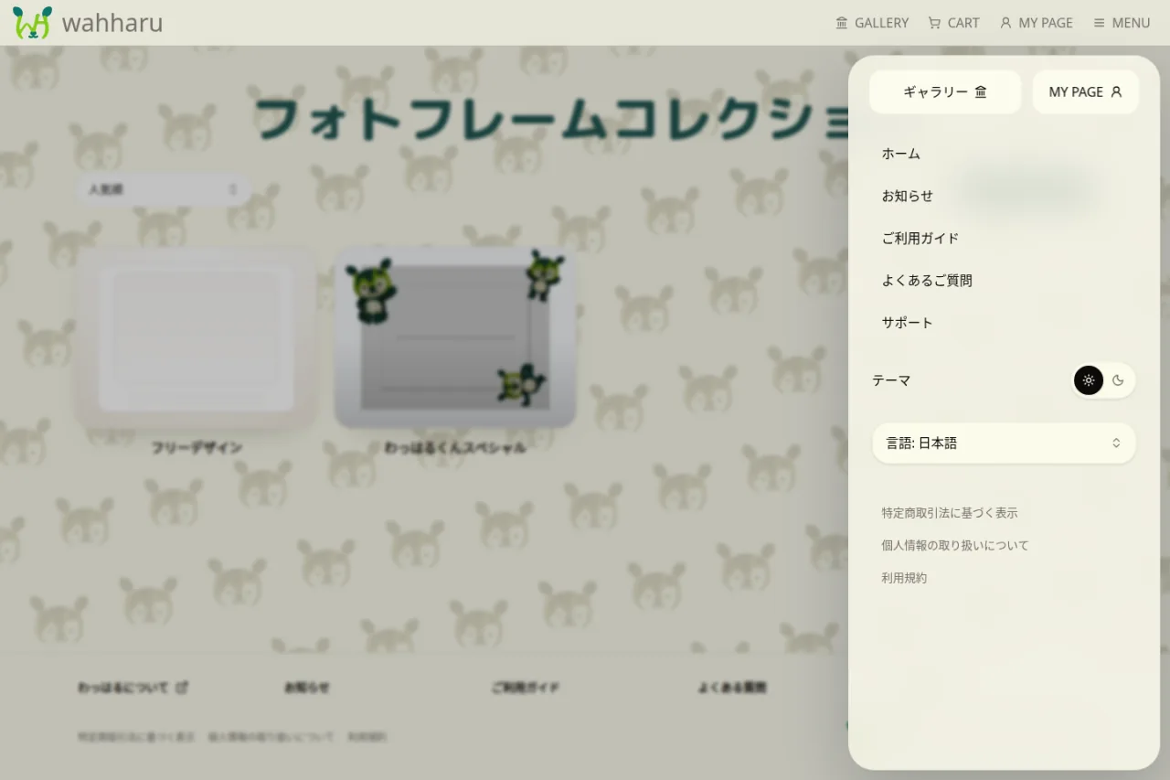Select お知らせ in the side menu
This screenshot has width=1170, height=780.
point(908,196)
